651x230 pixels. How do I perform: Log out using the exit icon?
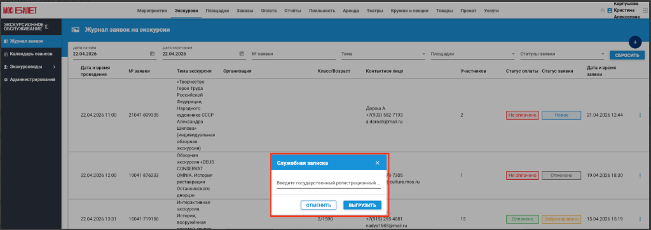click(645, 10)
